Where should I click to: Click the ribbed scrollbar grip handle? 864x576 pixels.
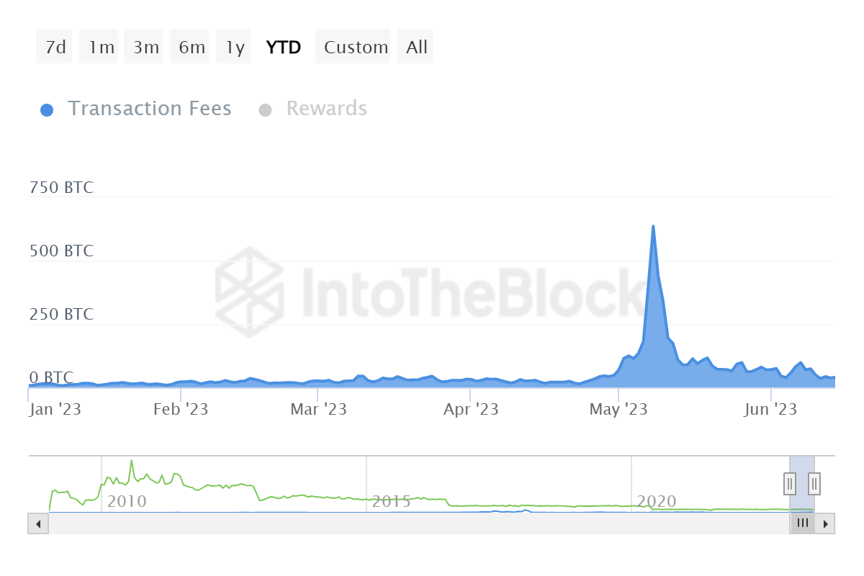pyautogui.click(x=803, y=523)
